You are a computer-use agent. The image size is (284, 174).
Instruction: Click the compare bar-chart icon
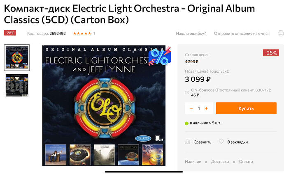188,142
